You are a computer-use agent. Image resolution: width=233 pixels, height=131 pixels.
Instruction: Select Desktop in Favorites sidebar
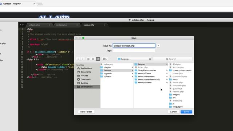click(x=84, y=83)
